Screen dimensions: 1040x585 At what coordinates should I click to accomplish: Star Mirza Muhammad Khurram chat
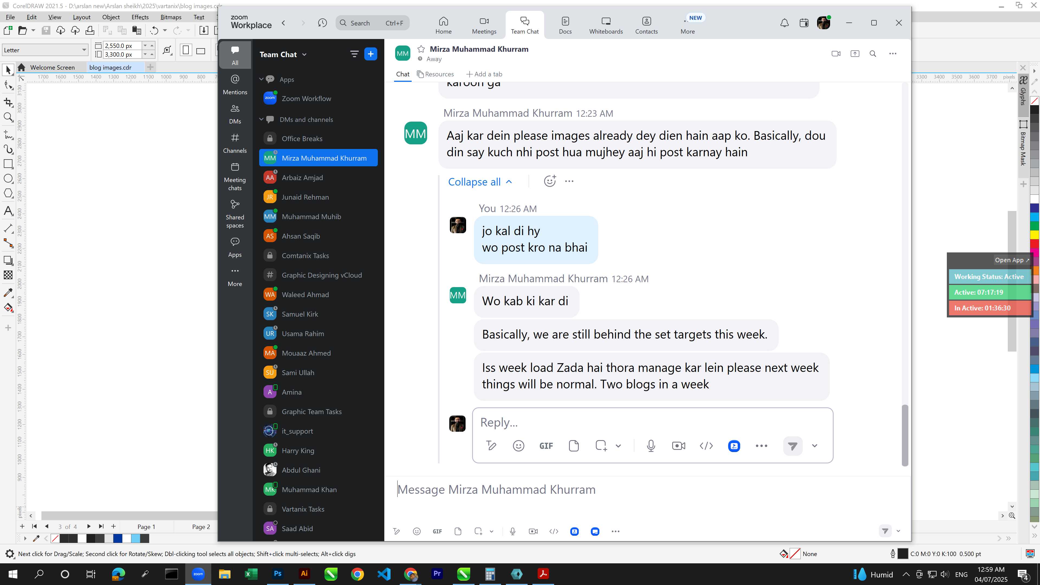(x=421, y=49)
